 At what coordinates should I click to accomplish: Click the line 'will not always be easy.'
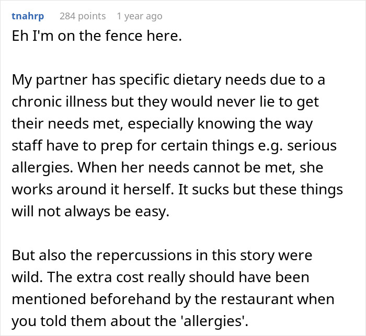(90, 212)
